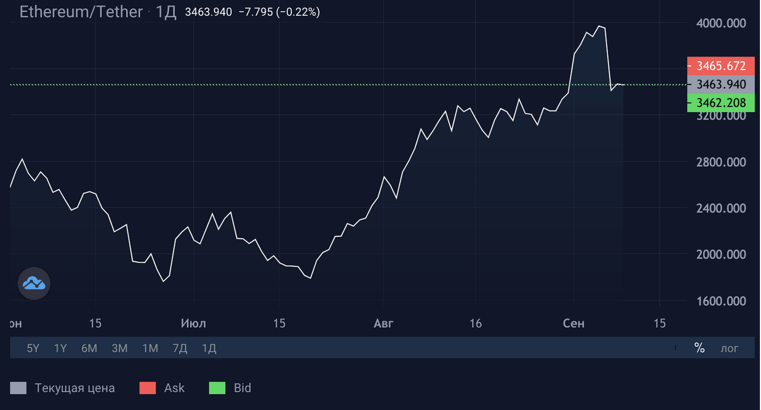Toggle percent scale with % button
The width and height of the screenshot is (761, 410).
(x=699, y=348)
